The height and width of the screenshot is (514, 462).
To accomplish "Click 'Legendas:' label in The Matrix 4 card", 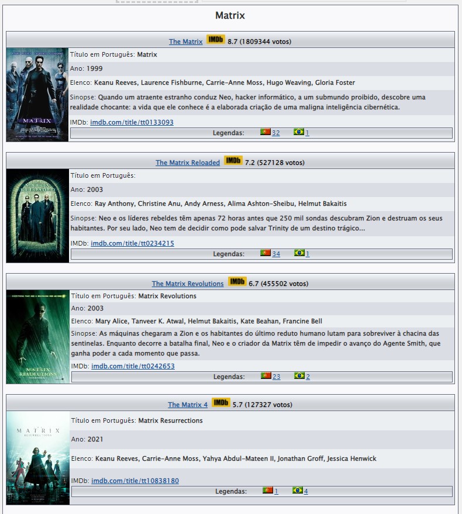I will (231, 491).
